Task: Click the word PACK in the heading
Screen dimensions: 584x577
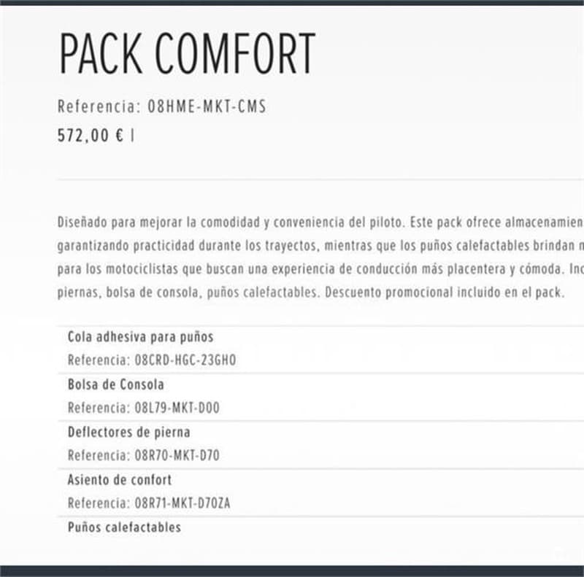Action: click(x=101, y=53)
